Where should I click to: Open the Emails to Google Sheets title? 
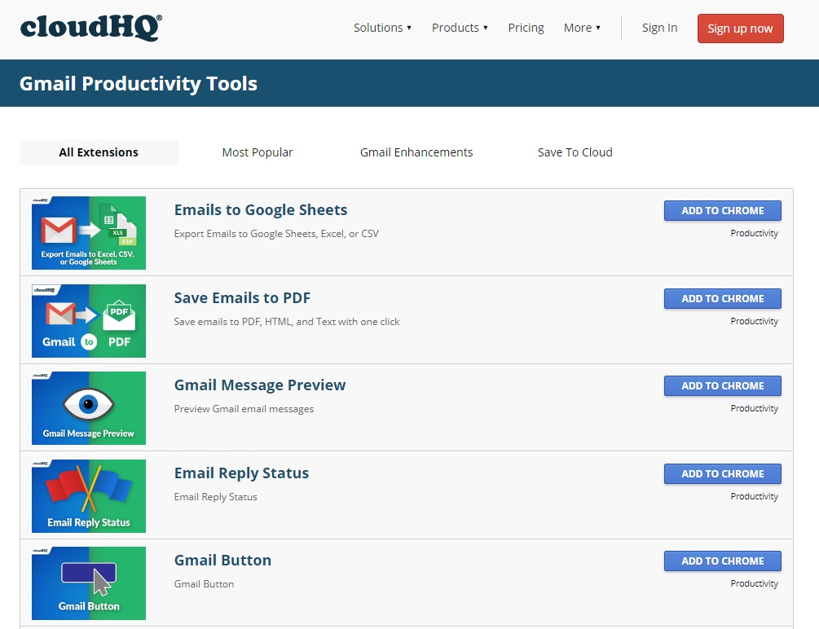pyautogui.click(x=261, y=209)
